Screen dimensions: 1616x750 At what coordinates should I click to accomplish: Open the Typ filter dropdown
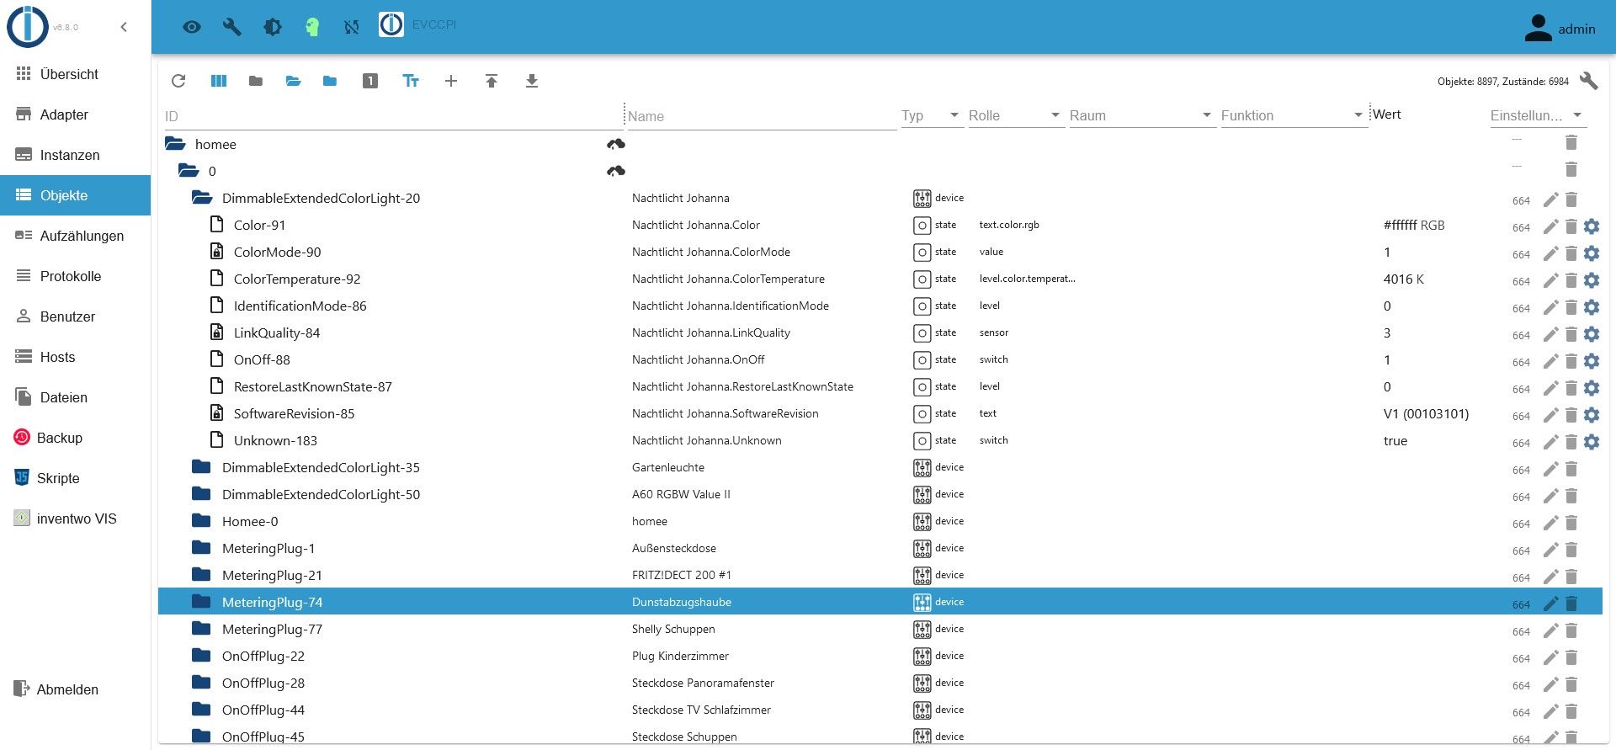(931, 115)
